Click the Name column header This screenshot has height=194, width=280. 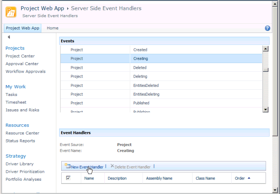coord(89,178)
